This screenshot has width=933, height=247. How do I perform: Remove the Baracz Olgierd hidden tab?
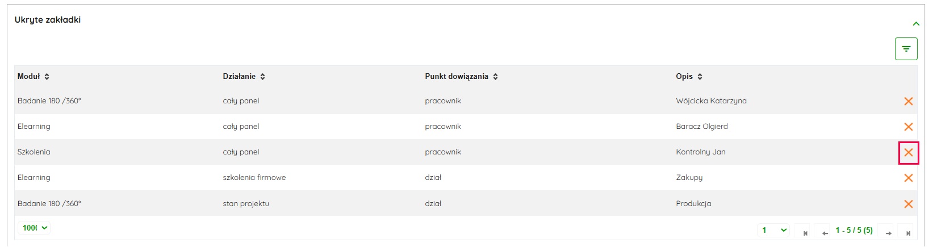[x=908, y=127]
